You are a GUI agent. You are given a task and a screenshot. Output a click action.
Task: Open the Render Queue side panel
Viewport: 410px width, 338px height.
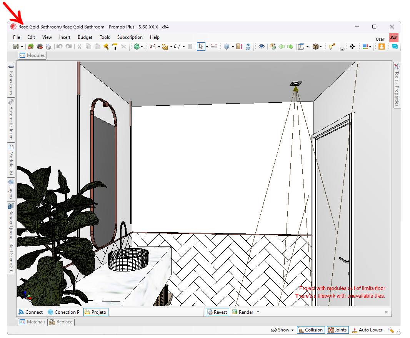[x=11, y=238]
